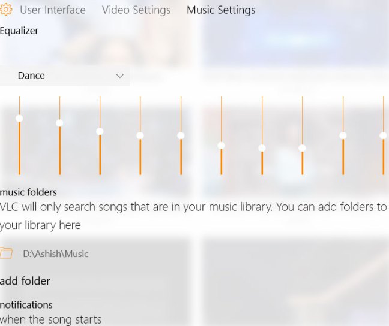Click the tenth equalizer band slider handle
Image resolution: width=389 pixels, height=326 pixels.
pos(383,135)
